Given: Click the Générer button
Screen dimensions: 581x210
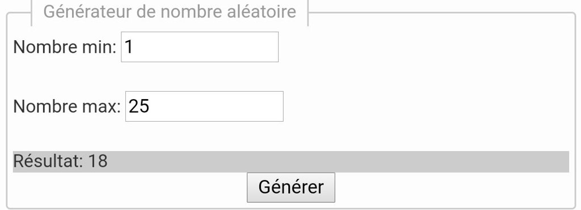Looking at the screenshot, I should click(291, 187).
